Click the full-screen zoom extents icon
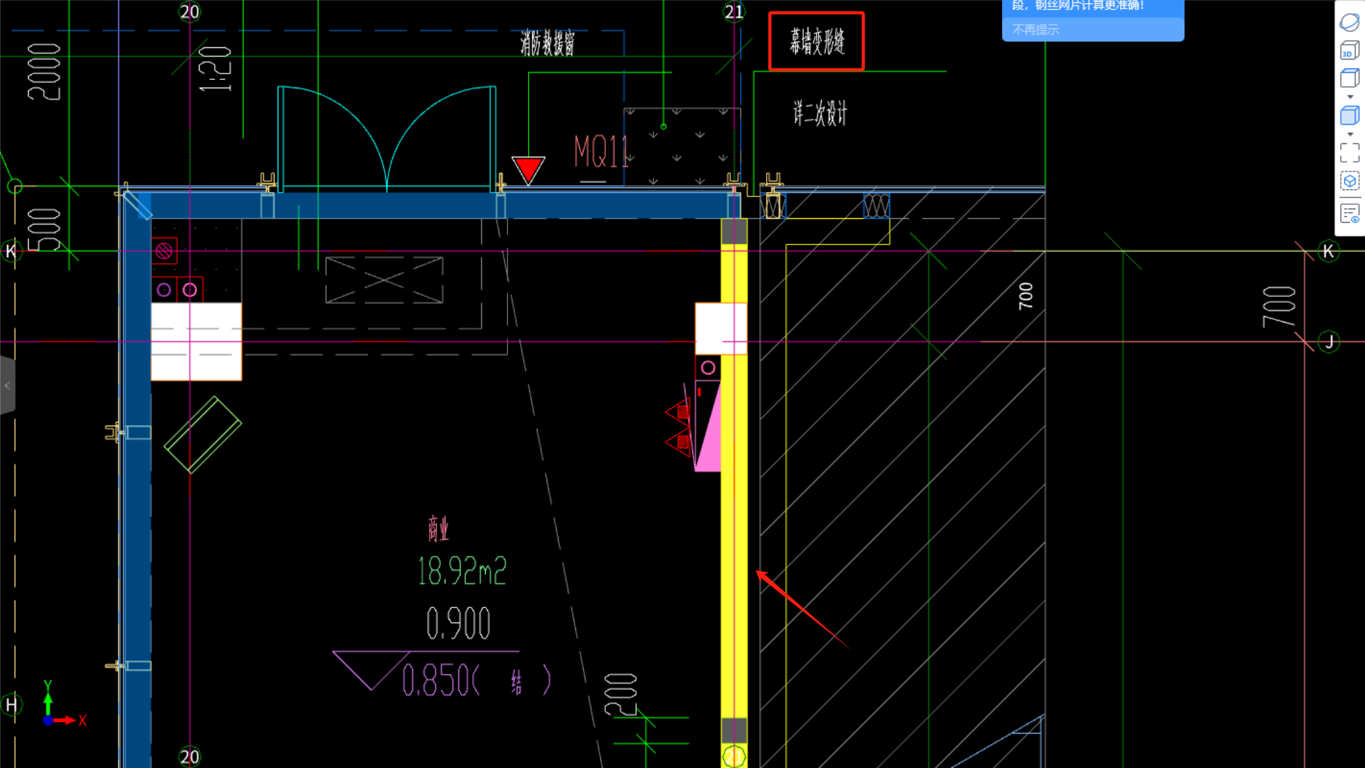Image resolution: width=1365 pixels, height=768 pixels. click(1350, 153)
